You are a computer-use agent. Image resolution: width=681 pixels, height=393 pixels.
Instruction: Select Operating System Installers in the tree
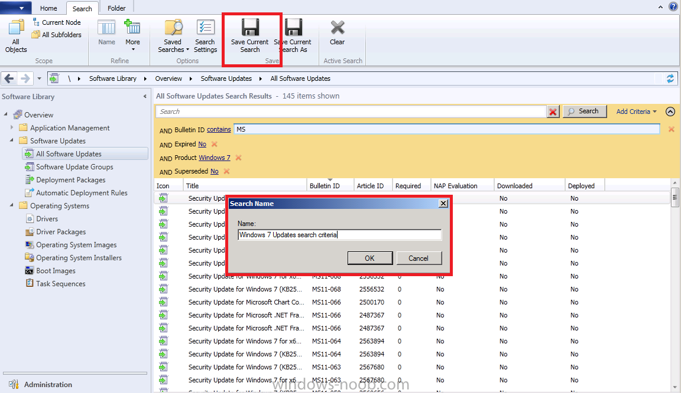pyautogui.click(x=73, y=258)
